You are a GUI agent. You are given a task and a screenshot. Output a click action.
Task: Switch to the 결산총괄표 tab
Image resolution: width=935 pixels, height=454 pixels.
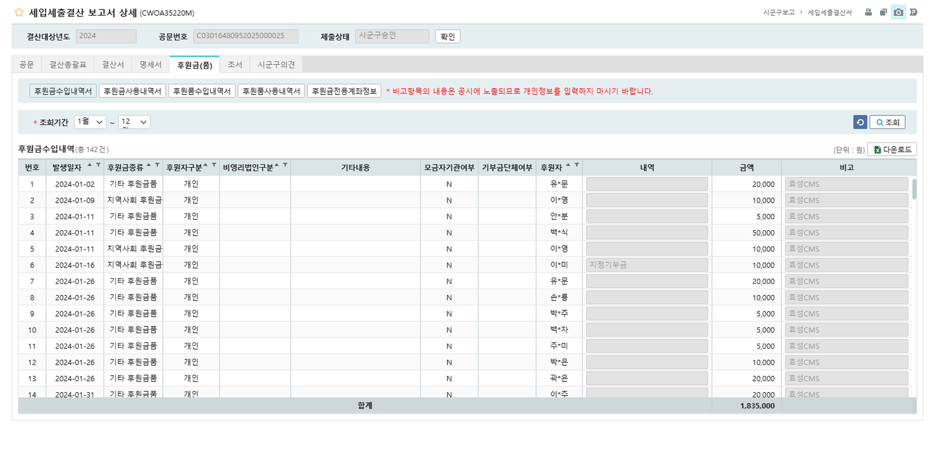coord(68,65)
